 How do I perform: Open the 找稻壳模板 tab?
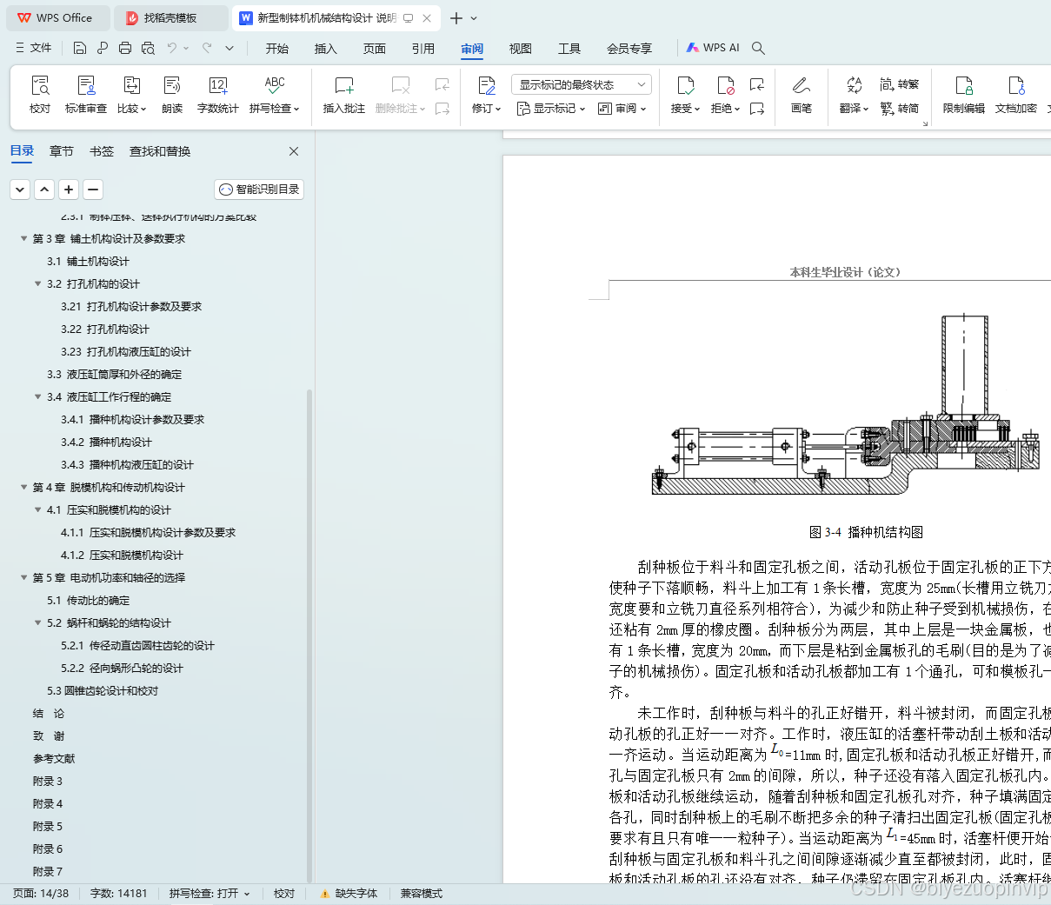[x=170, y=17]
